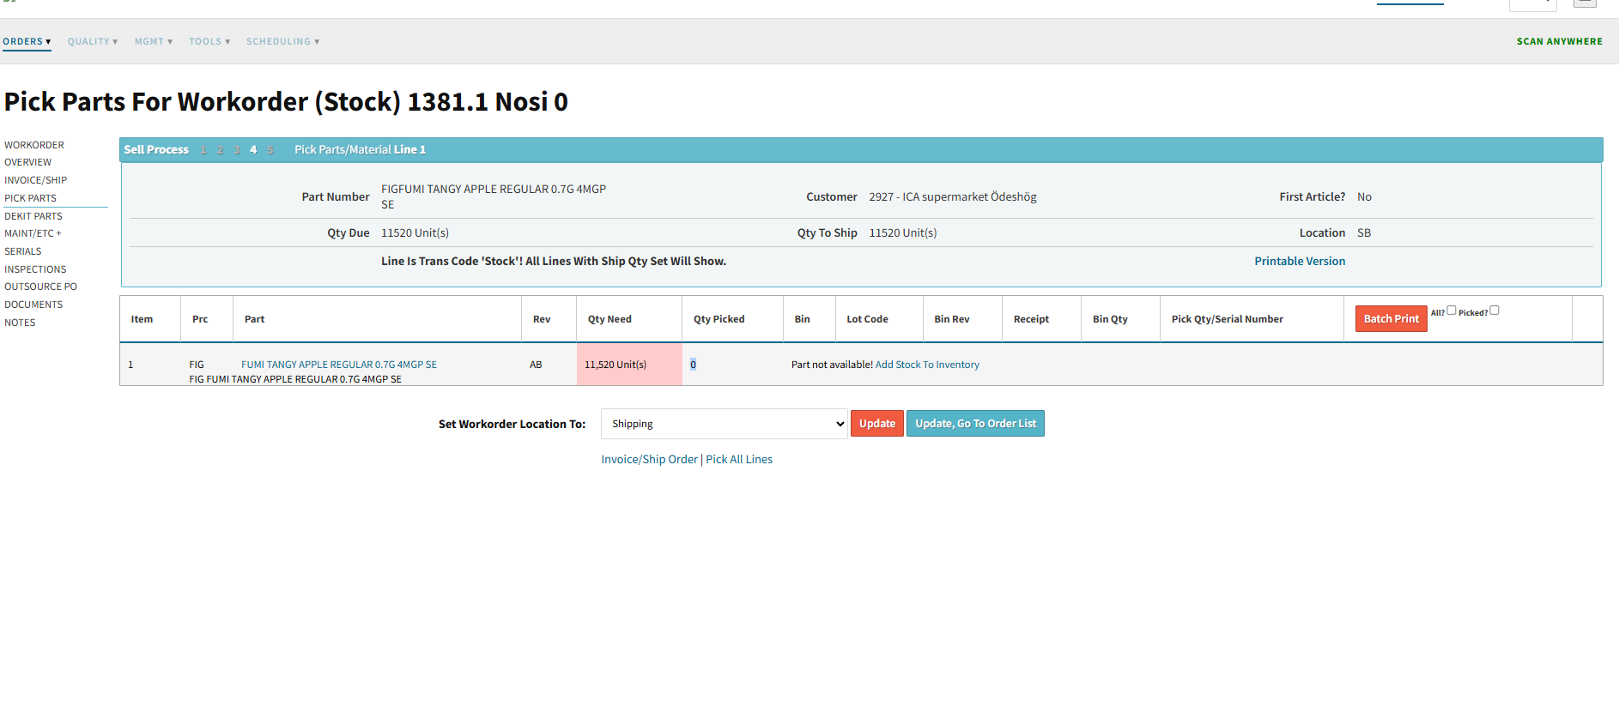Check the 'Picked?' checkbox
The width and height of the screenshot is (1619, 706).
(x=1494, y=311)
